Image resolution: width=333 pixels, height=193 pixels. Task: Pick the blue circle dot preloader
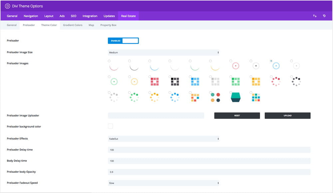pos(276,66)
